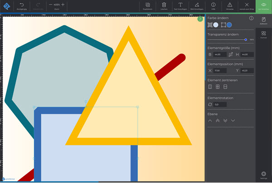Duplicate the element via Duplizieren
Screen dimensions: 272x183
[x=148, y=6]
